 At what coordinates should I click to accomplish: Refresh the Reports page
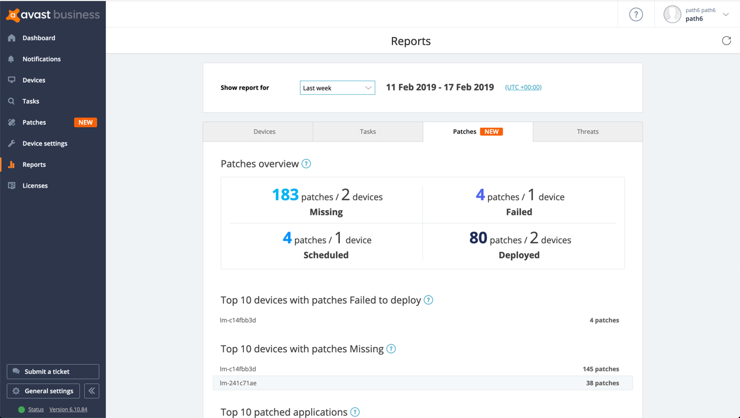click(x=726, y=41)
